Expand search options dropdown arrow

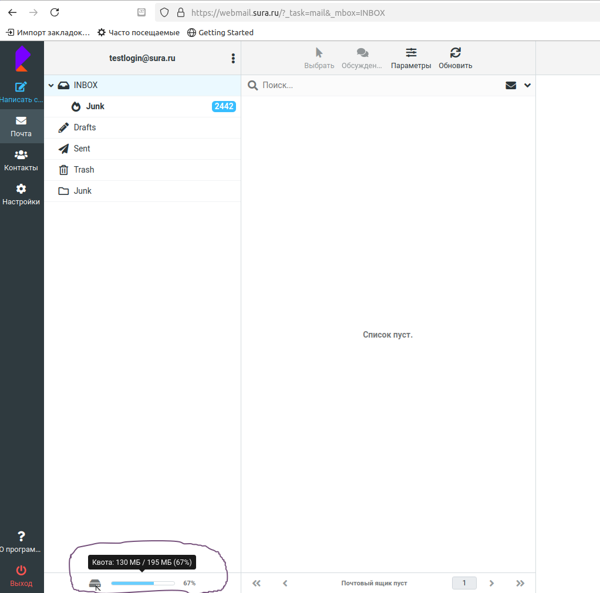(527, 85)
